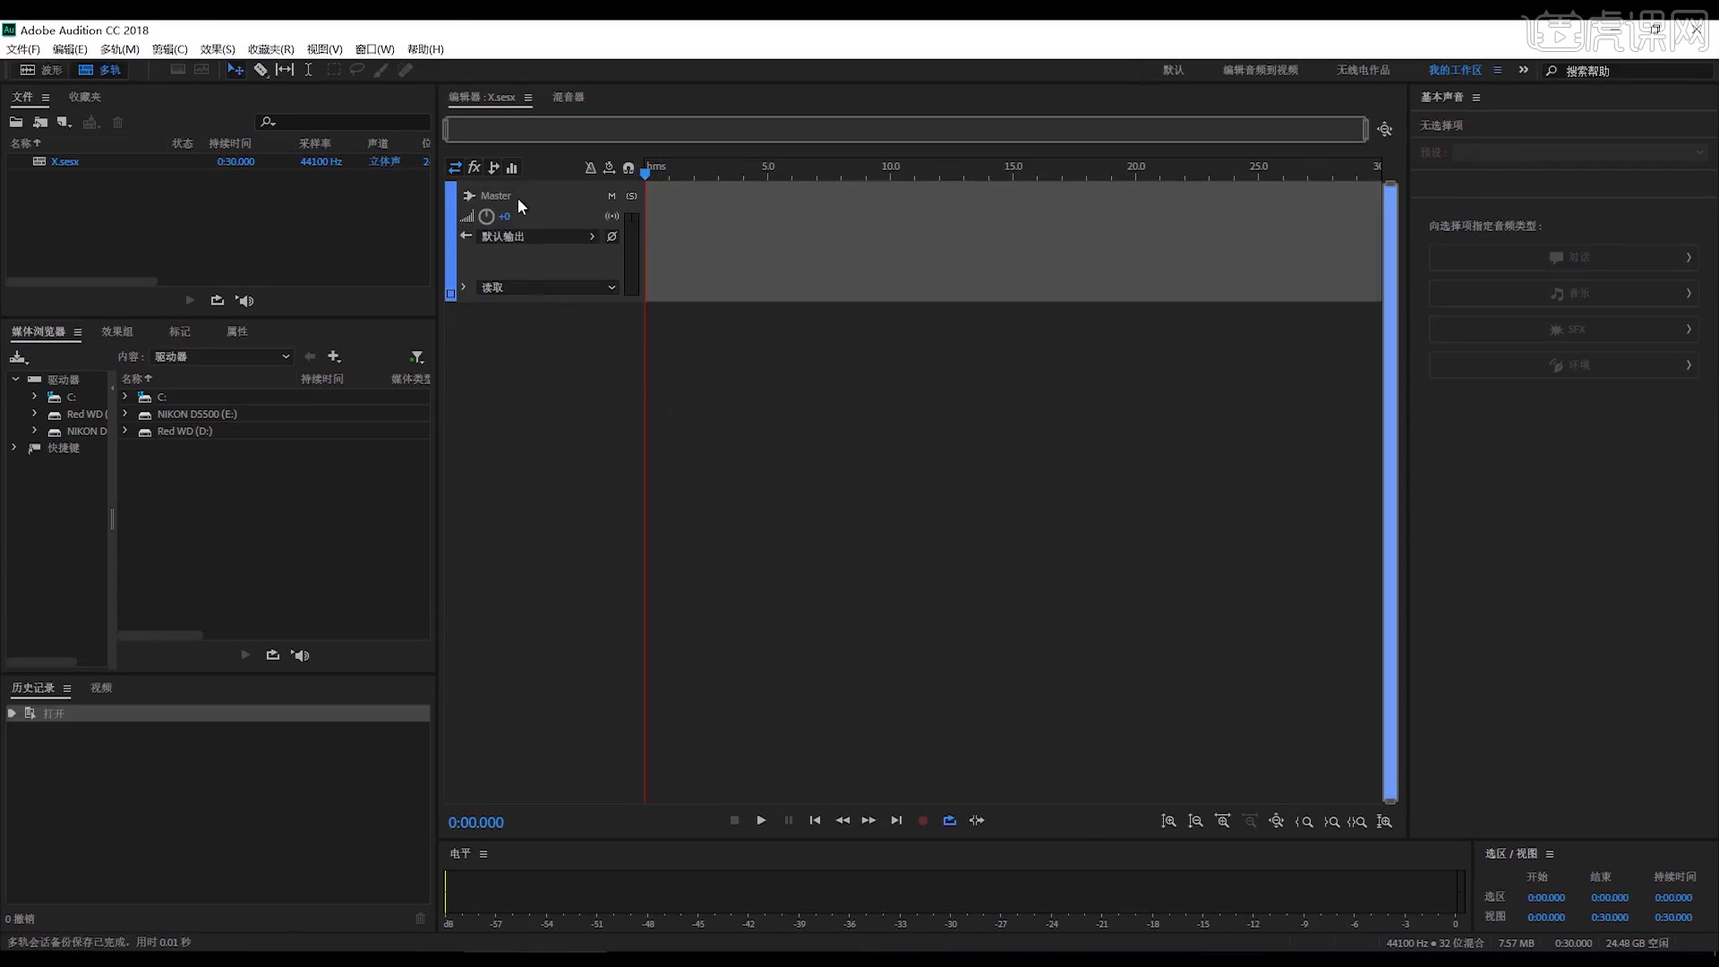
Task: Click the Rewind button
Action: pos(842,820)
